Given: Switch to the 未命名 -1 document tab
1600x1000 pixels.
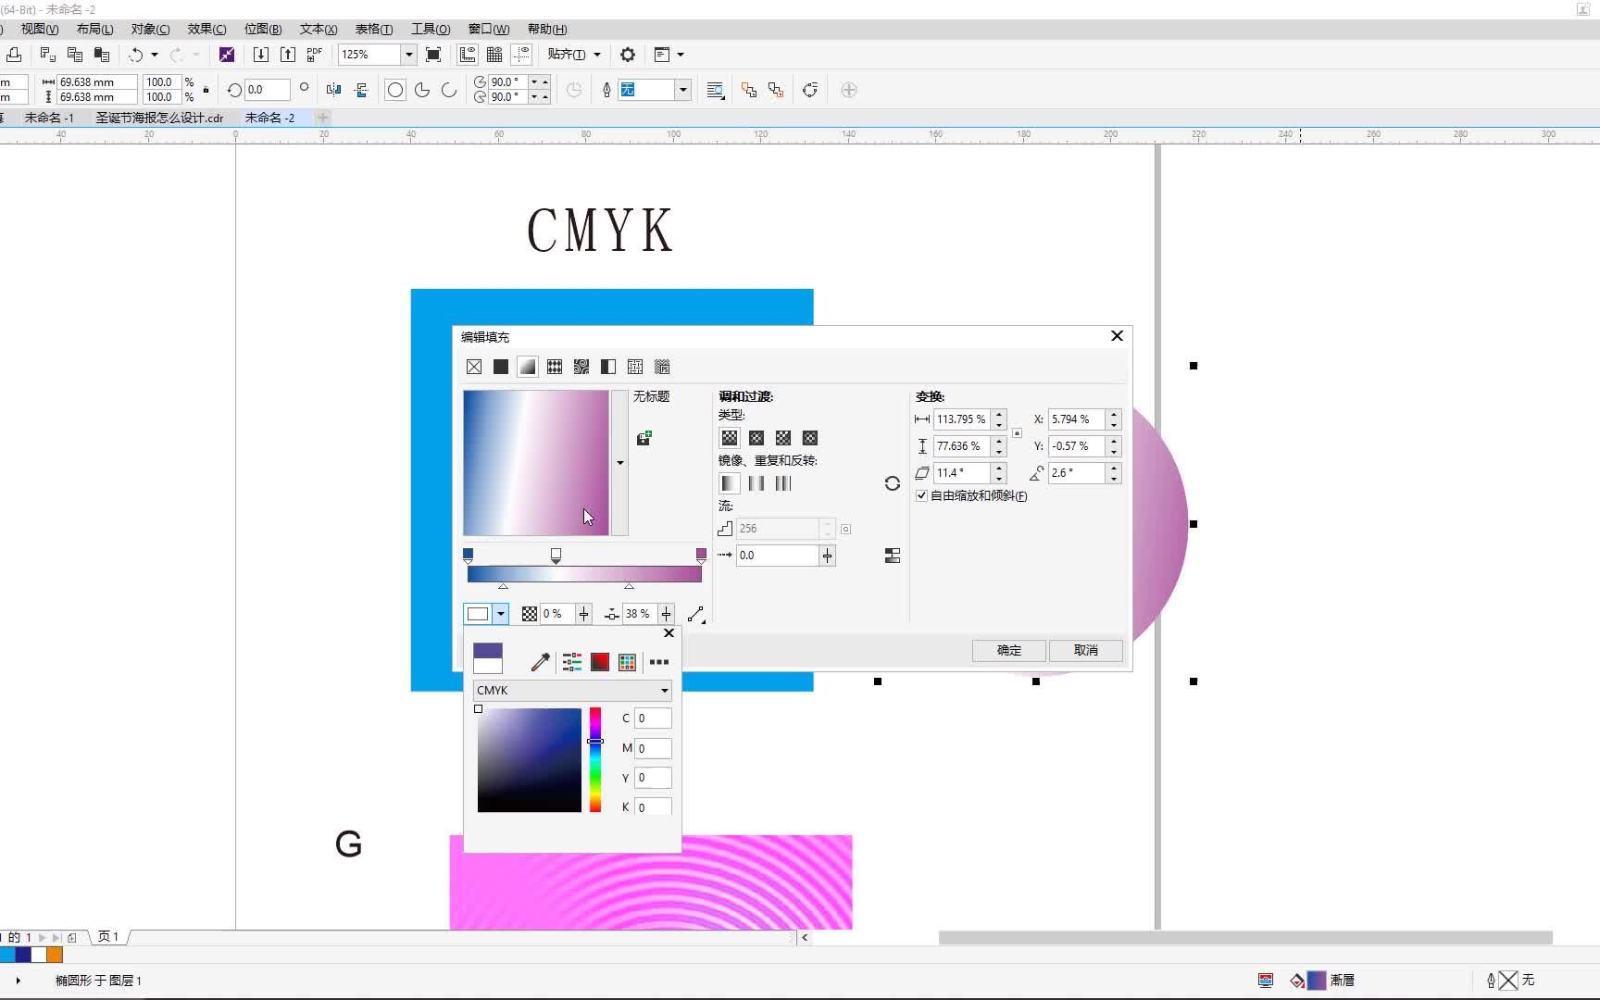Looking at the screenshot, I should 49,118.
